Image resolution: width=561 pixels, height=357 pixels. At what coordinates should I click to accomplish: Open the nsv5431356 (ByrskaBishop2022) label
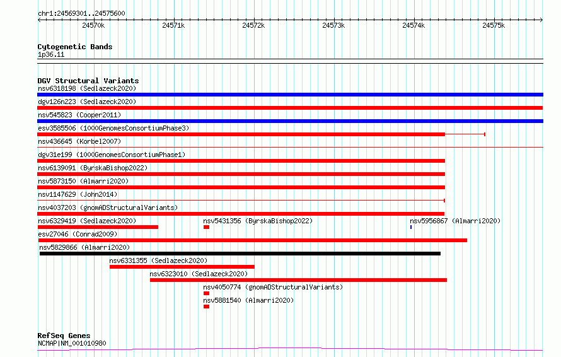pyautogui.click(x=258, y=221)
